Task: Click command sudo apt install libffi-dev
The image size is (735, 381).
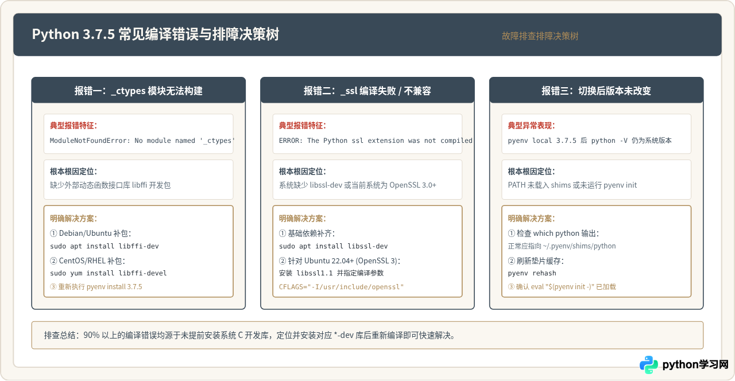Action: [105, 246]
